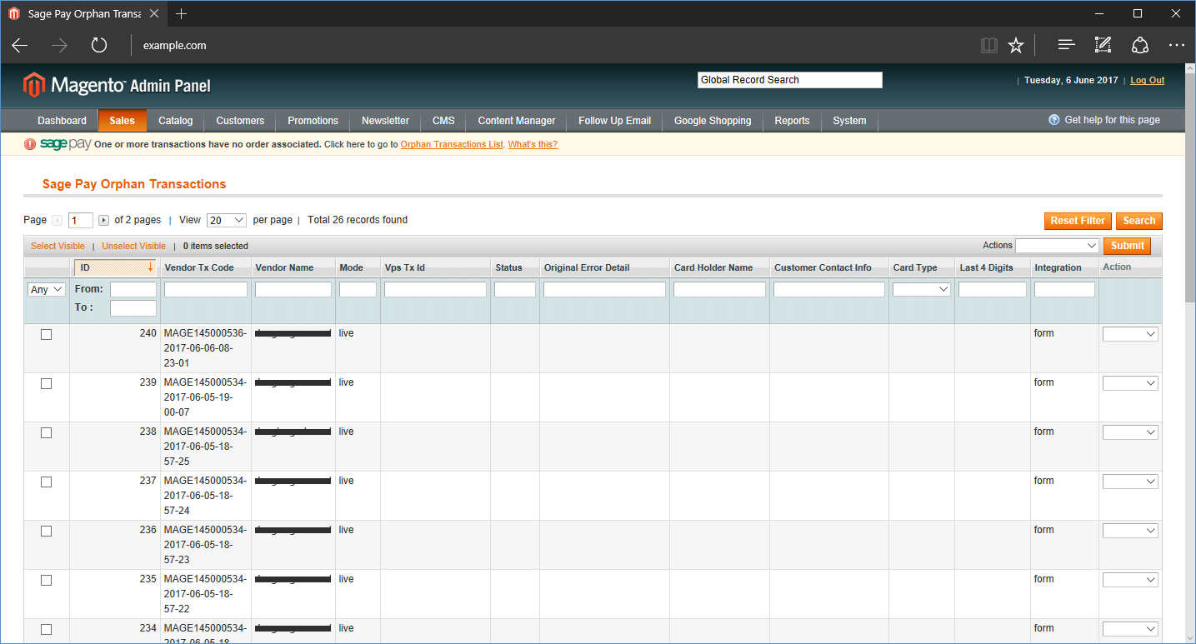Open the Card Type filter dropdown
The width and height of the screenshot is (1196, 644).
(x=921, y=289)
